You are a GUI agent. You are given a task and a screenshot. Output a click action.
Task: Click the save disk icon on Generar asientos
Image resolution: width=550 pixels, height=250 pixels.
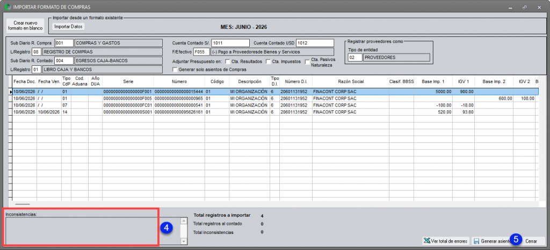tap(476, 241)
